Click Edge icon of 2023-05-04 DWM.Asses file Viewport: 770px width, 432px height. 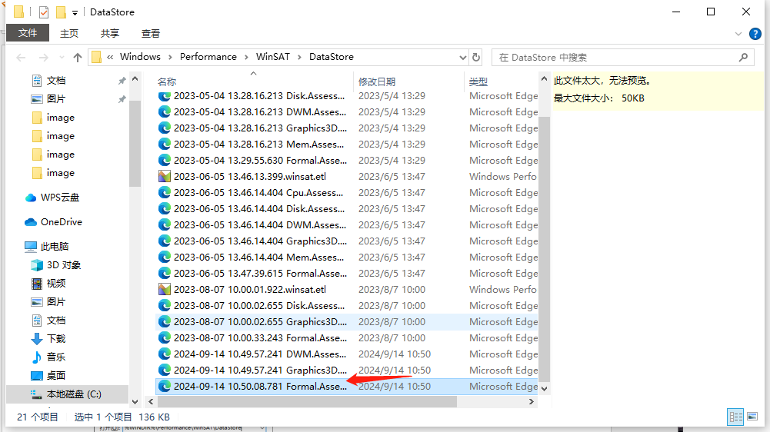[165, 112]
